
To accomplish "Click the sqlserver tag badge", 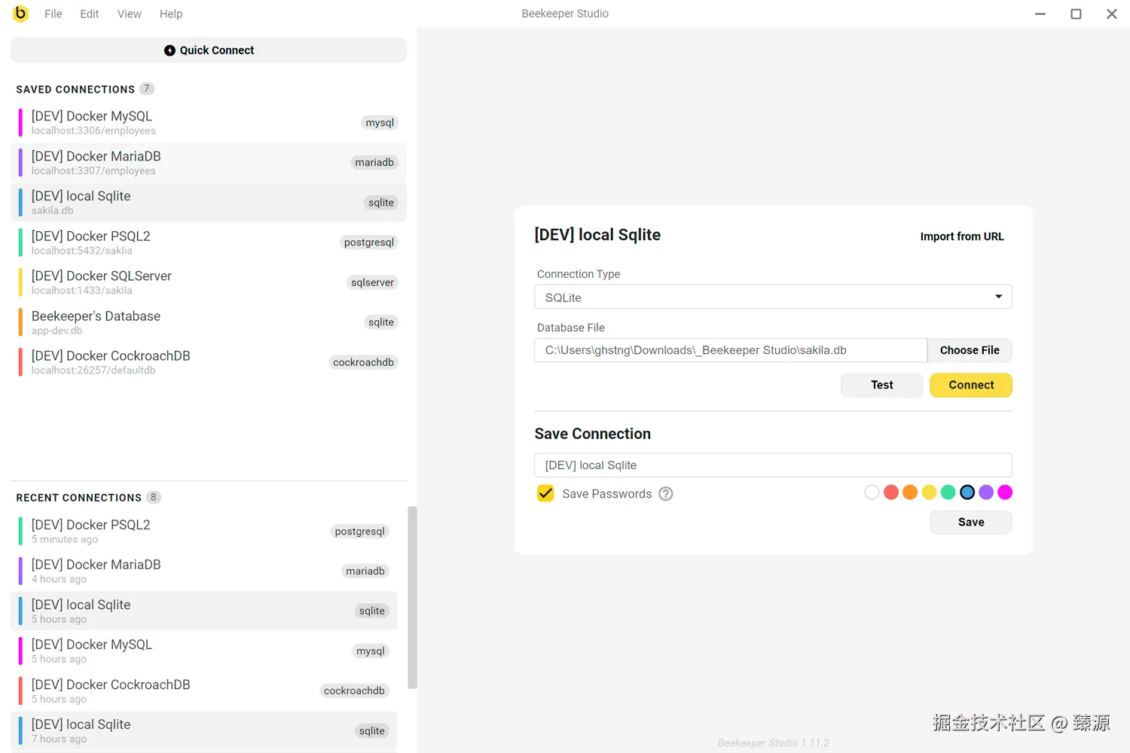I will (x=372, y=282).
